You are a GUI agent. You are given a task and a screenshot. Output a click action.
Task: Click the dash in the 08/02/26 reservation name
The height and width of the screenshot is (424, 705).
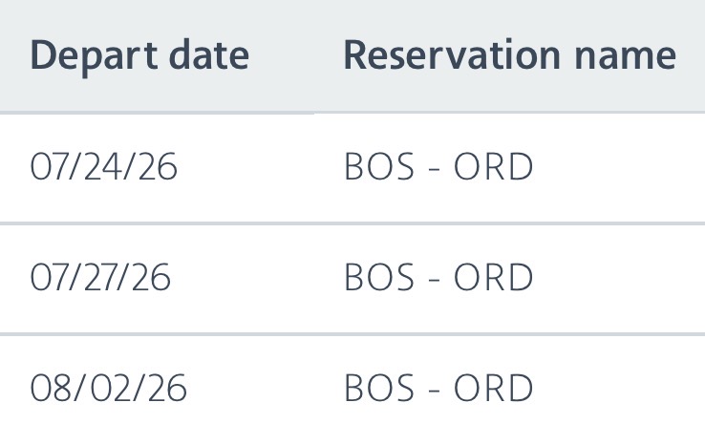point(431,390)
